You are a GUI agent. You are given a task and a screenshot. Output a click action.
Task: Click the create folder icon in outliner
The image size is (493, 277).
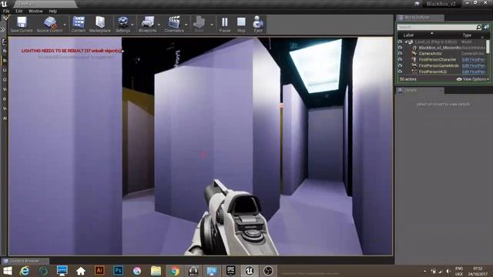pos(486,28)
